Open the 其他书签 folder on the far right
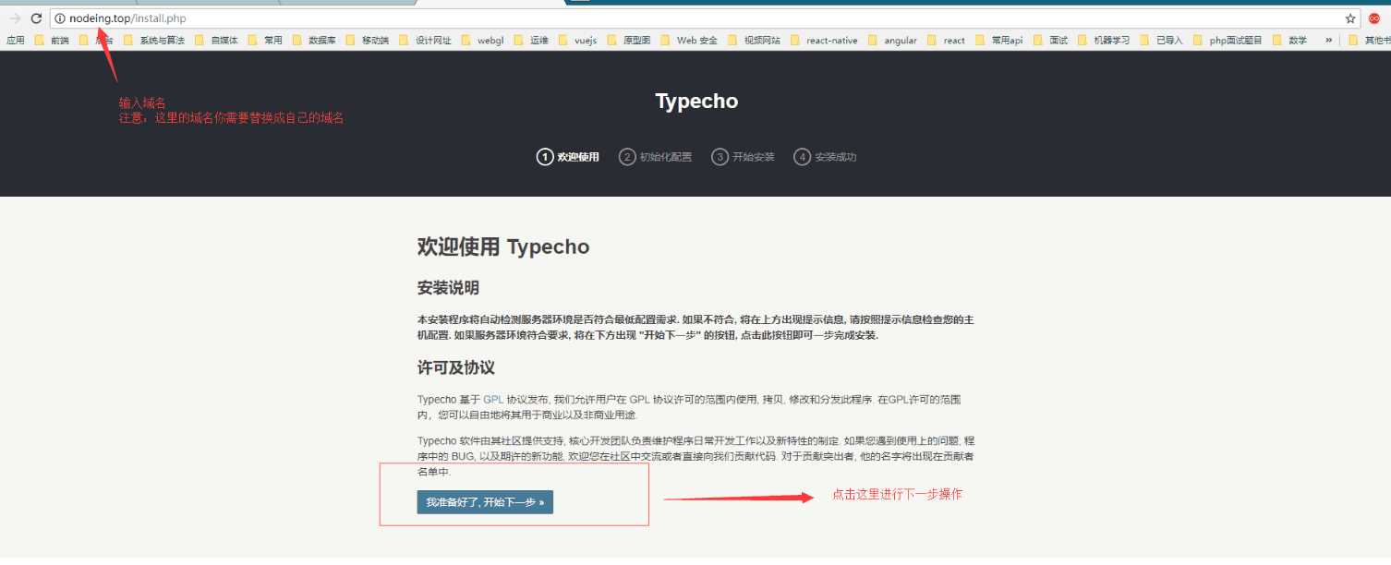 point(1369,41)
